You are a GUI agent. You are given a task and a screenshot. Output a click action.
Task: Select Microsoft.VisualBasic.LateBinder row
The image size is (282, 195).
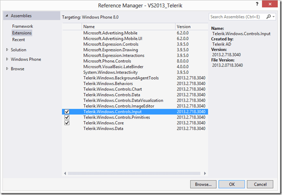135,67
